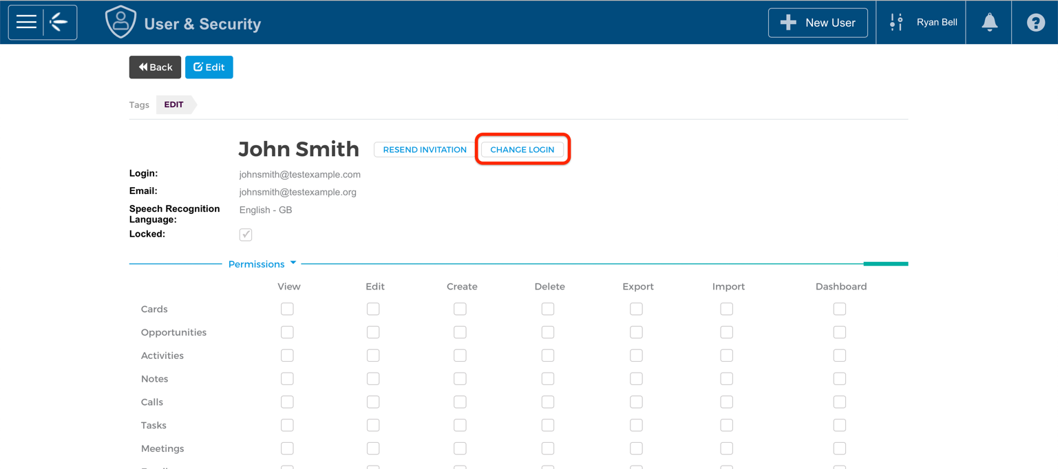Screen dimensions: 1058x469
Task: Check the Delete permission for Opportunities
Action: click(548, 332)
